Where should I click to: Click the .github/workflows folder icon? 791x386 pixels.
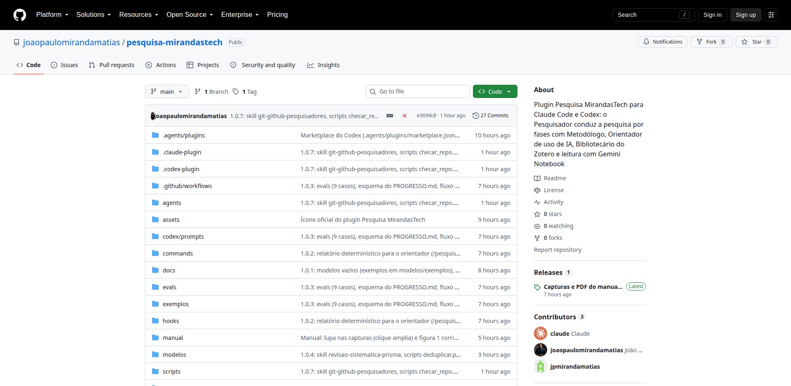tap(155, 186)
